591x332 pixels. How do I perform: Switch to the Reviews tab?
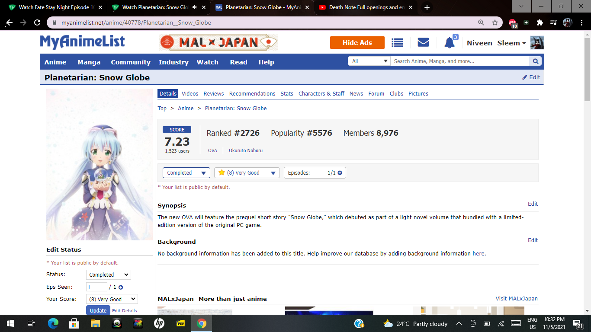(214, 94)
